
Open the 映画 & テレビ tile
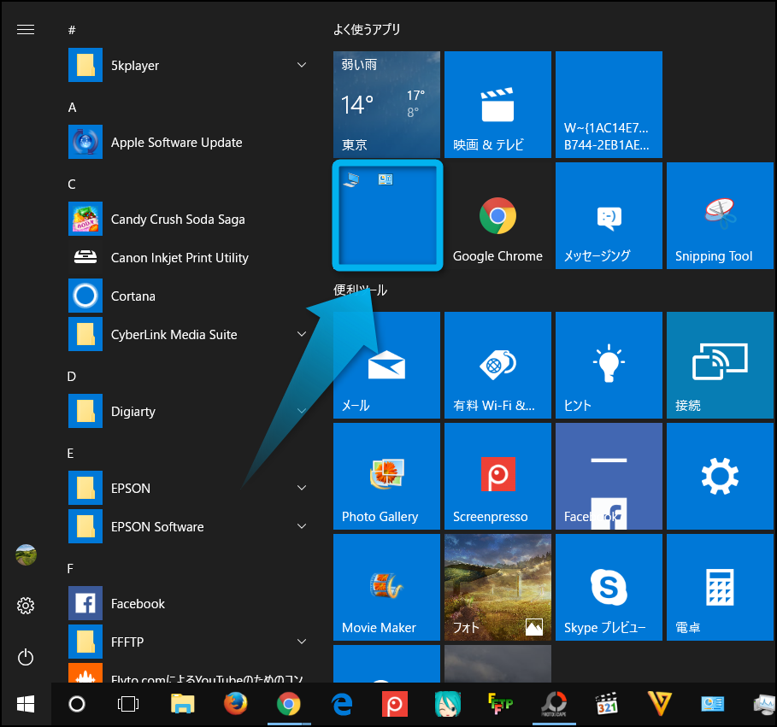(x=497, y=104)
